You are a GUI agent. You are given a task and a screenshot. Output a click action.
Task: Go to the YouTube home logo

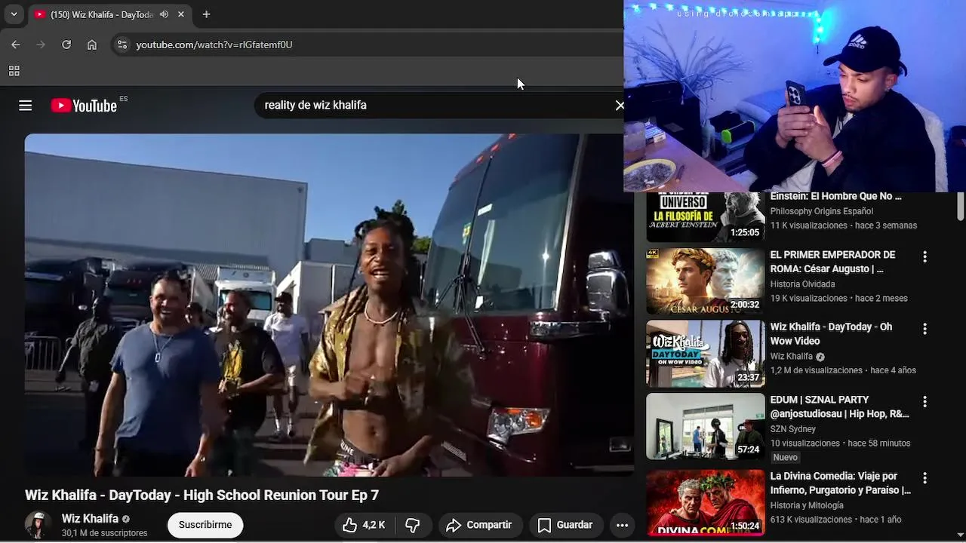(x=84, y=106)
